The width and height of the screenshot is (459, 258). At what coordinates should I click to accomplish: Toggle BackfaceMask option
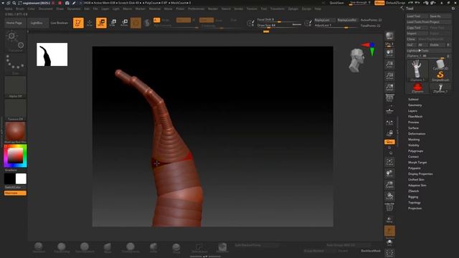pyautogui.click(x=371, y=251)
